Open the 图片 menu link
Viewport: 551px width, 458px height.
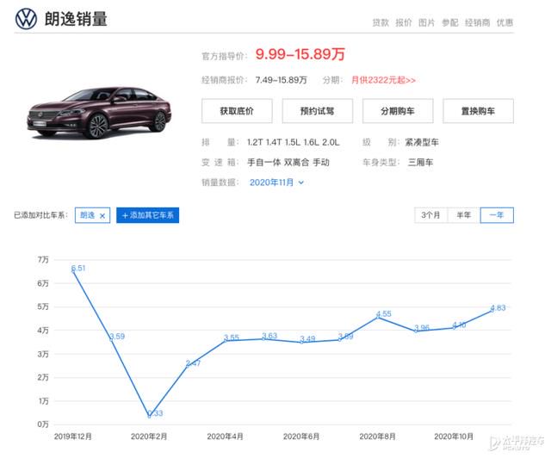427,23
